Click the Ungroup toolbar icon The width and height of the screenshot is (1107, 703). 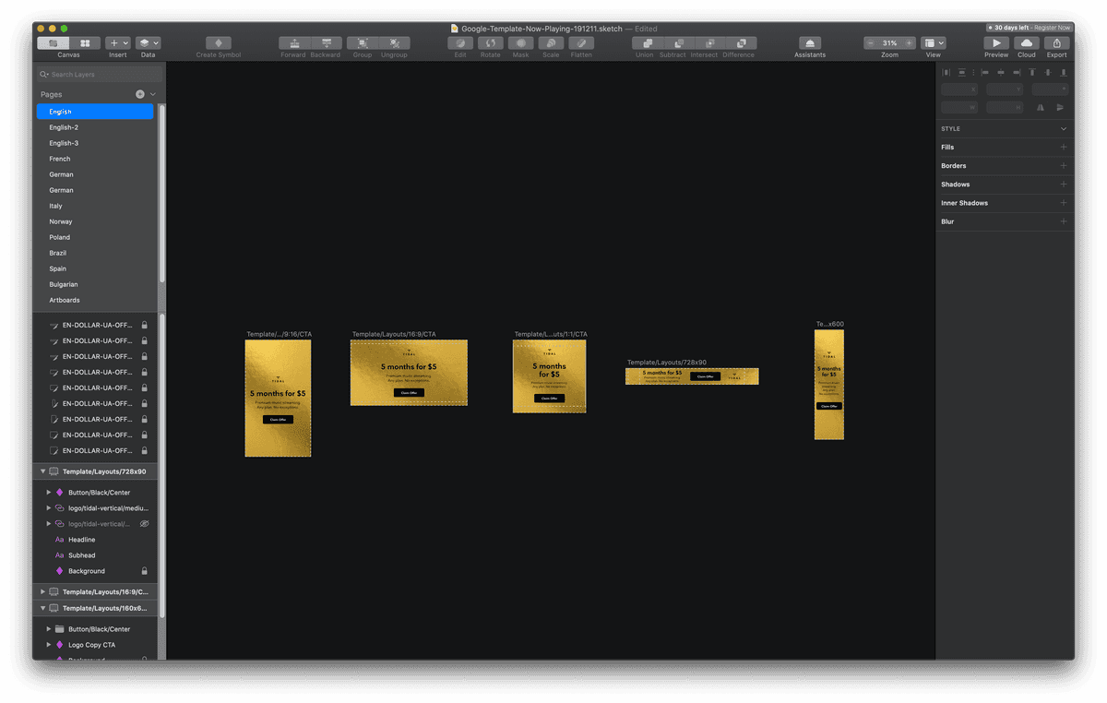[395, 43]
